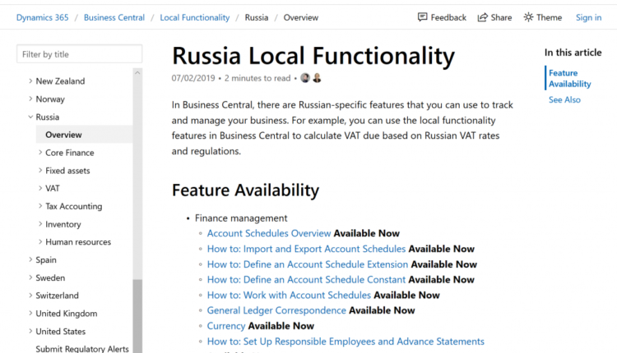Select Overview in the sidebar
The height and width of the screenshot is (353, 617).
tap(63, 135)
